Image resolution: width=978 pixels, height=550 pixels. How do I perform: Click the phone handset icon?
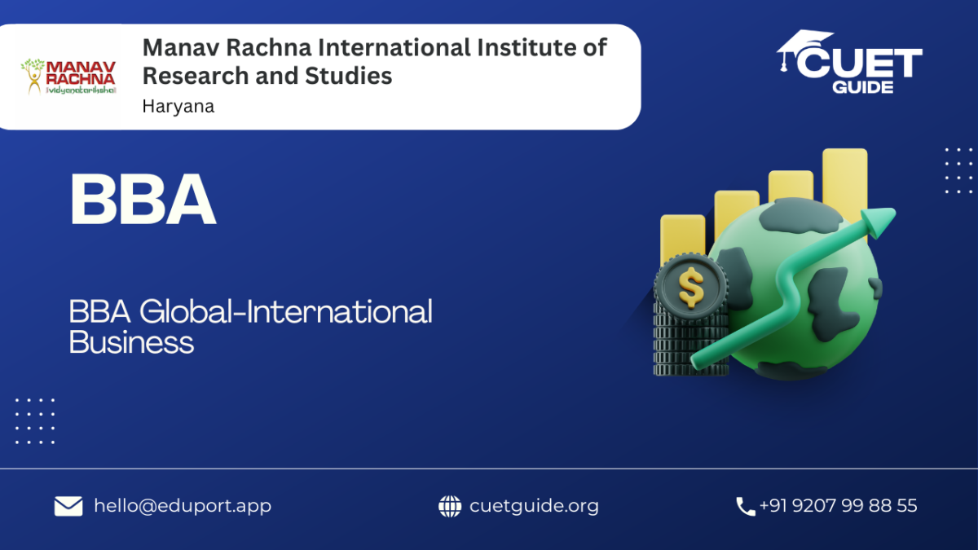click(745, 506)
